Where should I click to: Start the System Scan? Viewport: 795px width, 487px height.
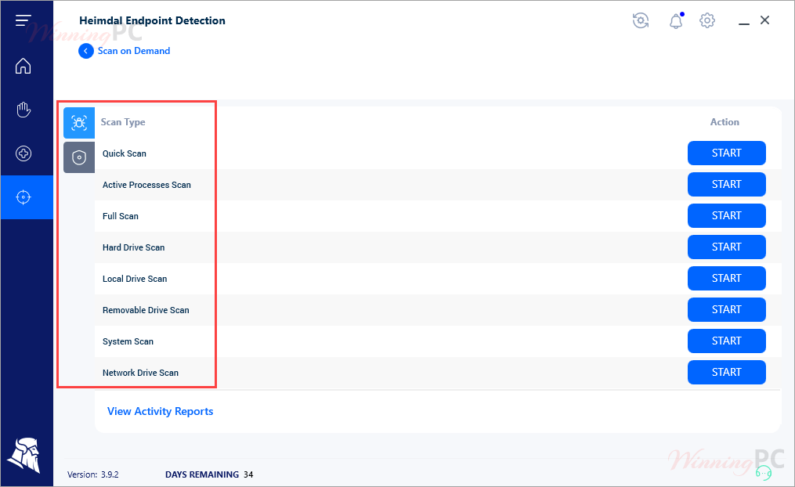(727, 341)
